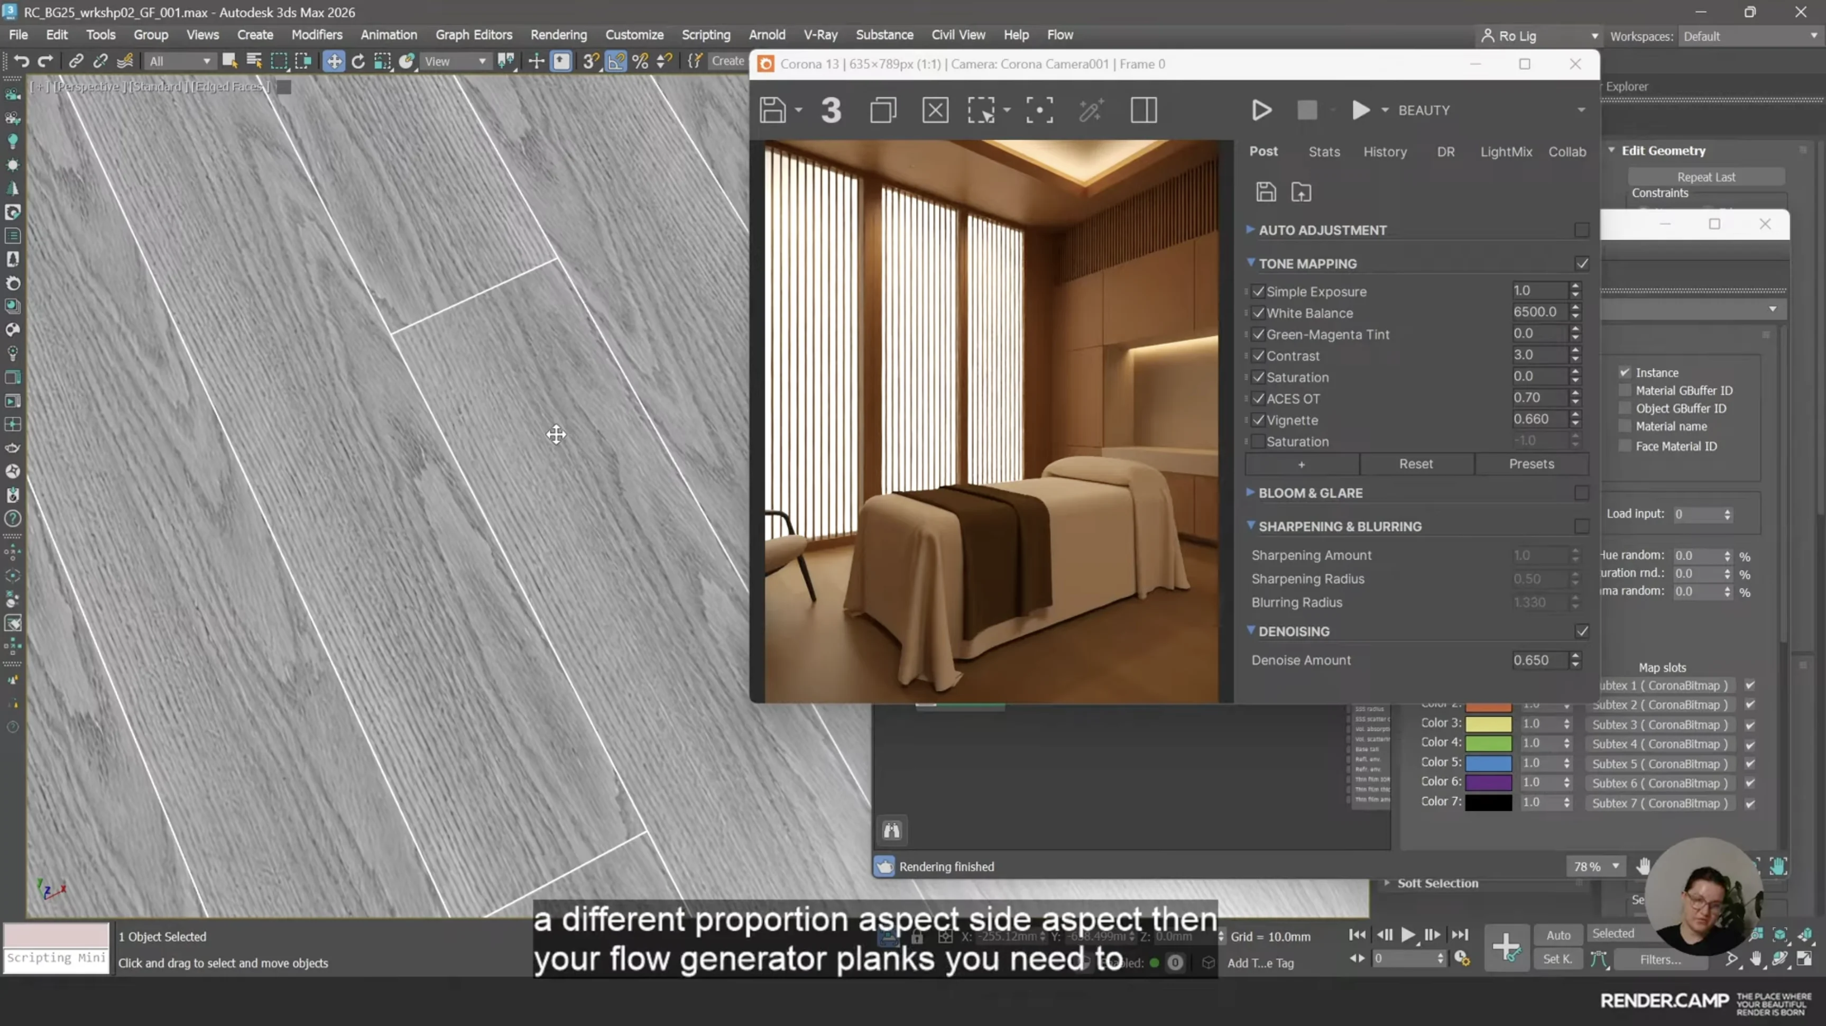The width and height of the screenshot is (1826, 1026).
Task: Select the Select and Rotate tool
Action: (358, 61)
